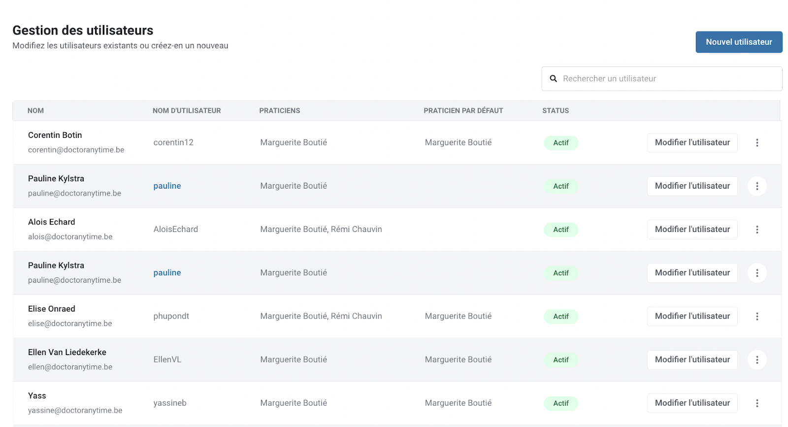
Task: Click username phupondt
Action: click(171, 316)
